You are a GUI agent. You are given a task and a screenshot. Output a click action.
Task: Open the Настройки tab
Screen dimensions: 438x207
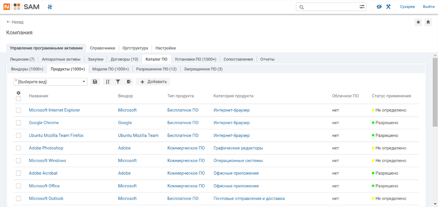[x=165, y=48]
